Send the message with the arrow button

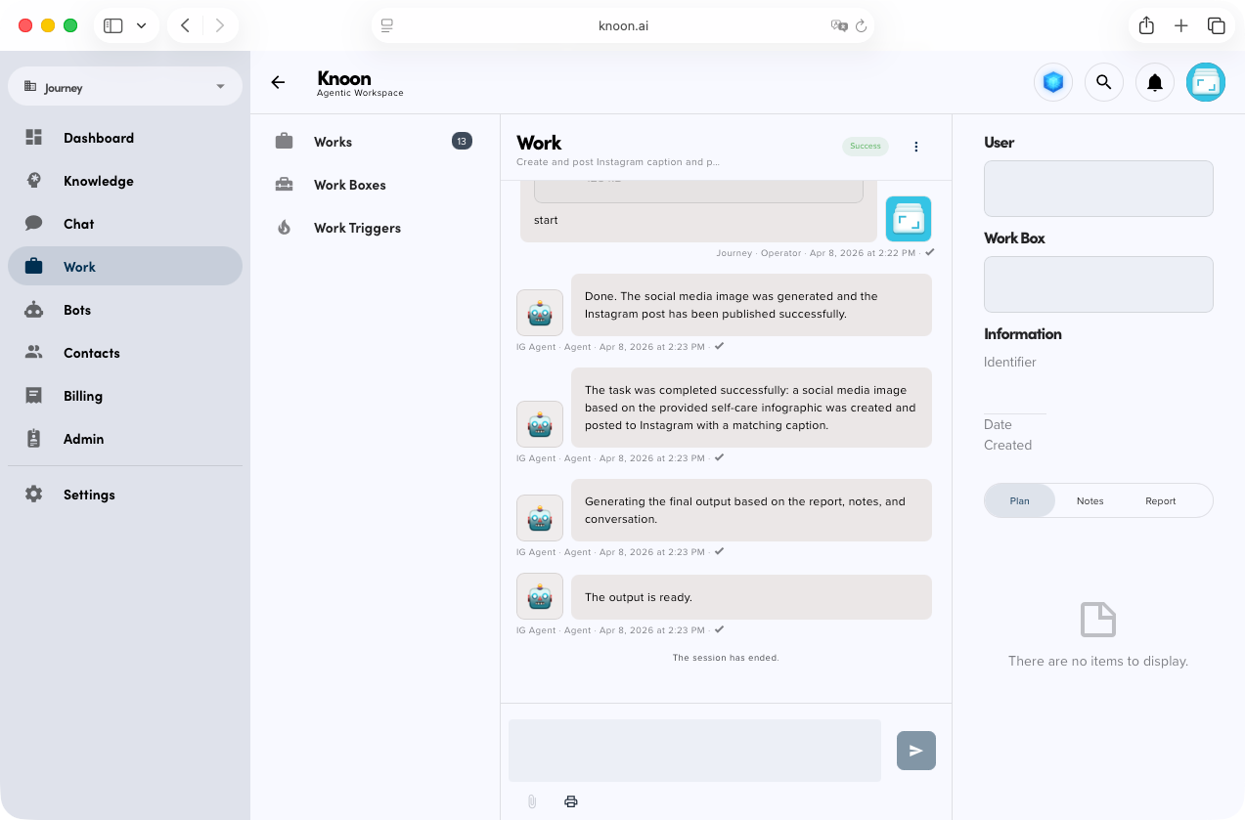[915, 751]
